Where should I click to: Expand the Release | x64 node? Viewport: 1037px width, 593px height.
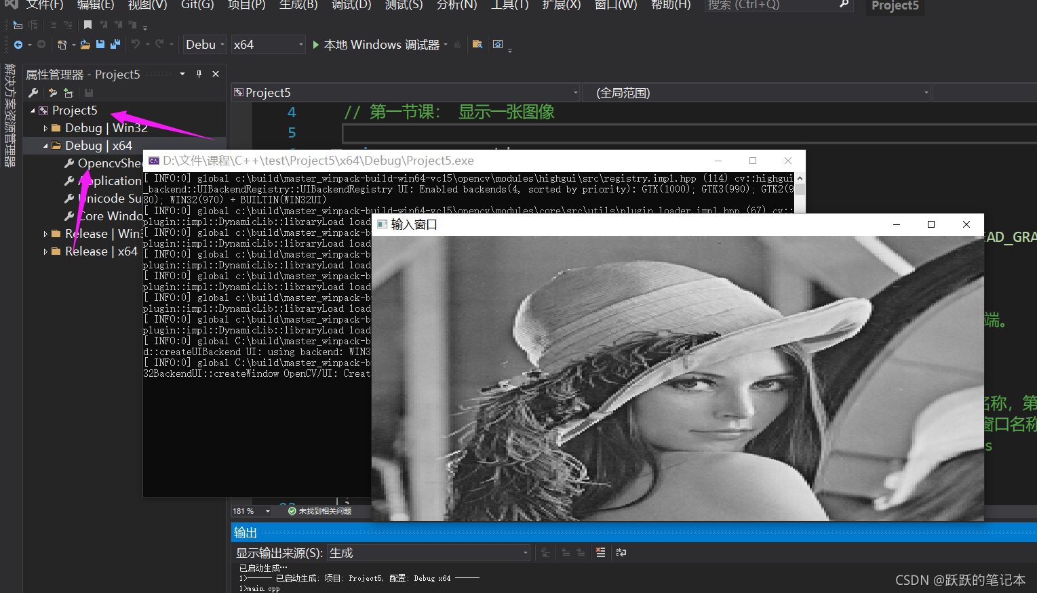[x=45, y=251]
